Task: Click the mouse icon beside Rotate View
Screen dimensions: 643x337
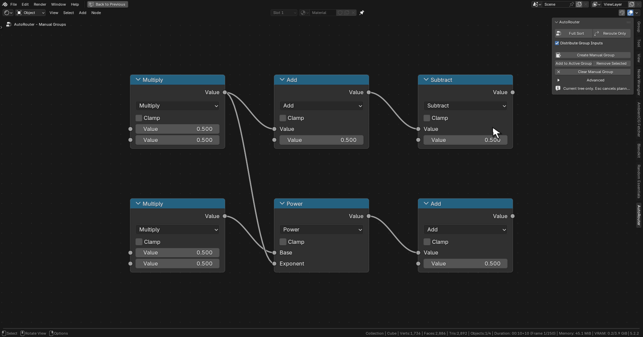Action: tap(22, 333)
